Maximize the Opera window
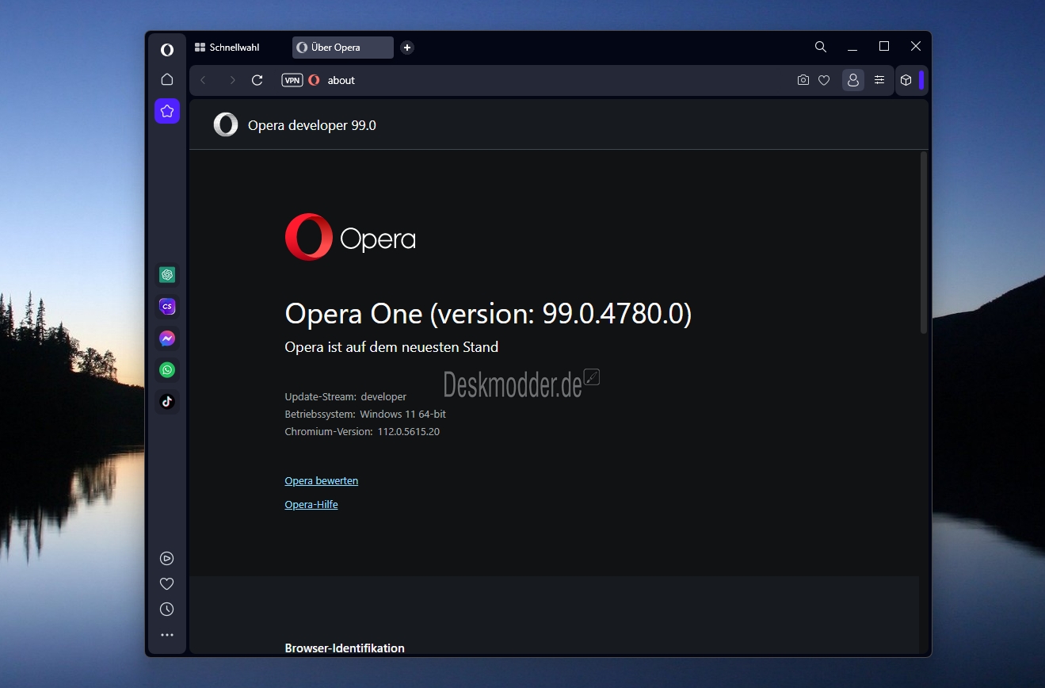 (x=884, y=47)
